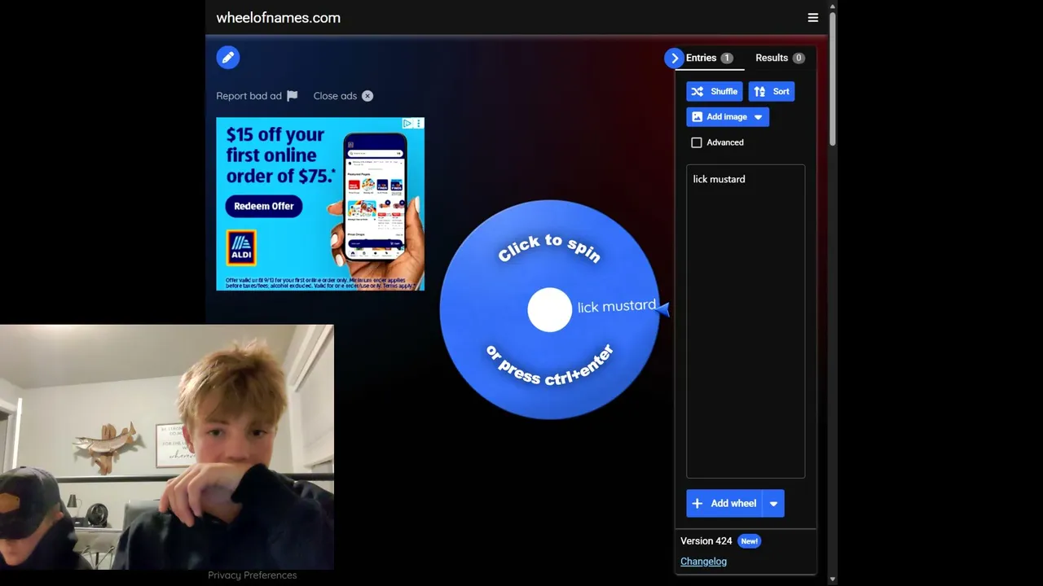Click the AdChoices icon on the ad
The image size is (1043, 586).
point(407,124)
